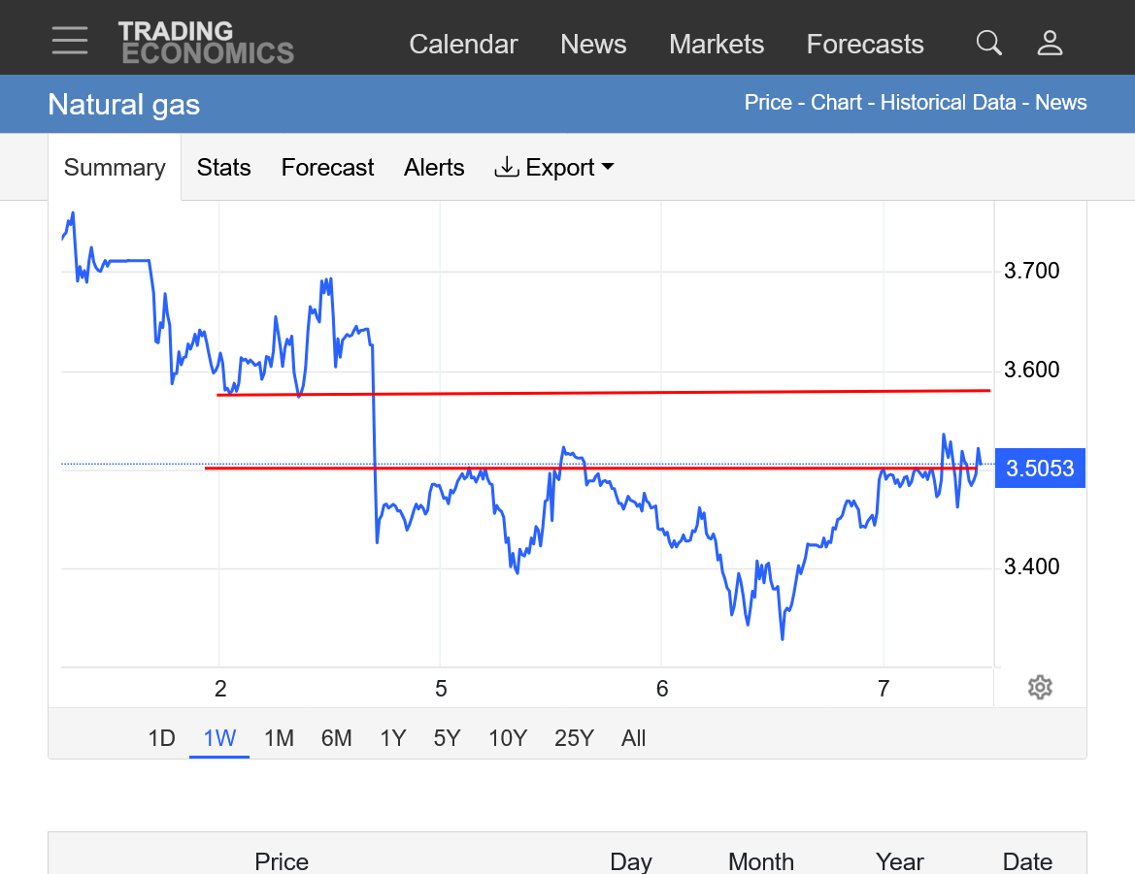This screenshot has width=1135, height=874.
Task: Click the Forecasts navigation item
Action: 865,45
